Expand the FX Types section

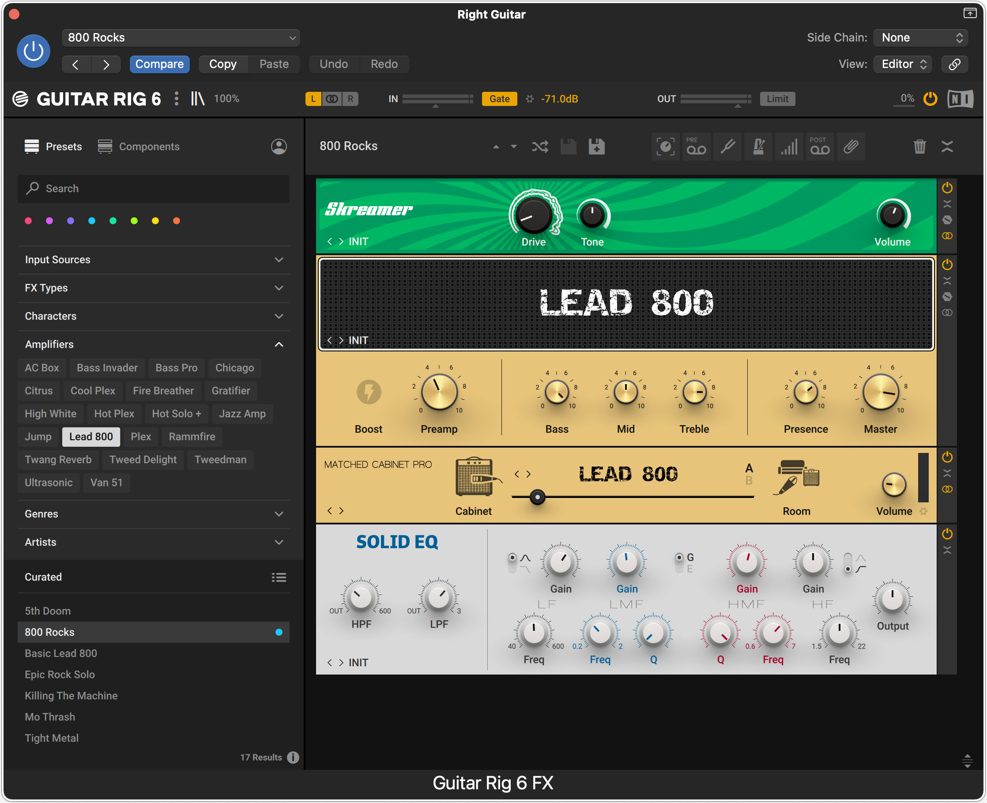tap(154, 288)
